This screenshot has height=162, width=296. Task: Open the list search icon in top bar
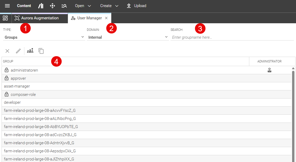pyautogui.click(x=64, y=6)
